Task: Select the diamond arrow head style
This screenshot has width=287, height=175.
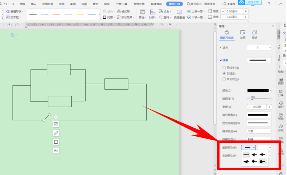Action: (254, 161)
